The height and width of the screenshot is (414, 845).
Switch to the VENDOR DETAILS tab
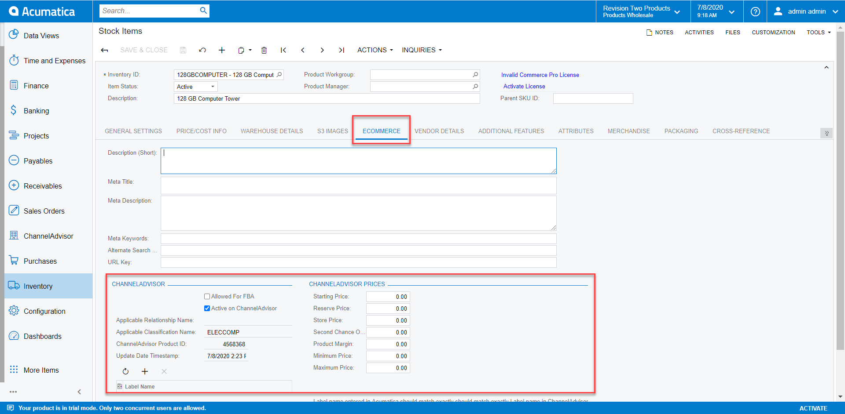[439, 131]
